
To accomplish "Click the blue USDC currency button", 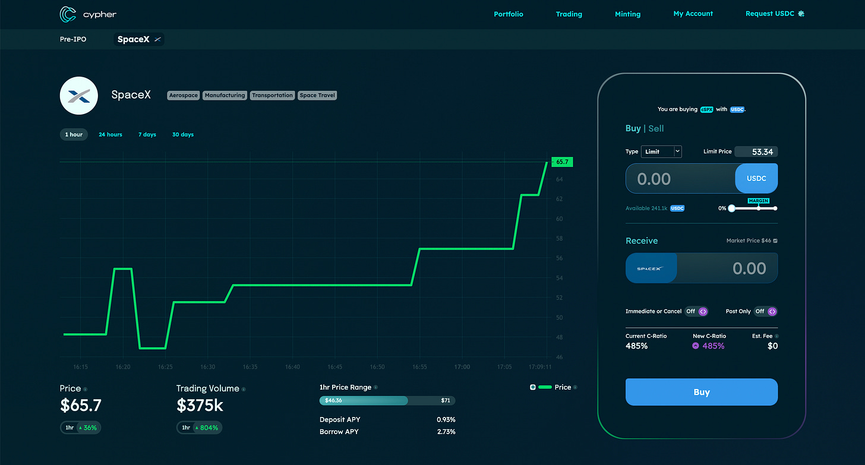I will pyautogui.click(x=756, y=179).
